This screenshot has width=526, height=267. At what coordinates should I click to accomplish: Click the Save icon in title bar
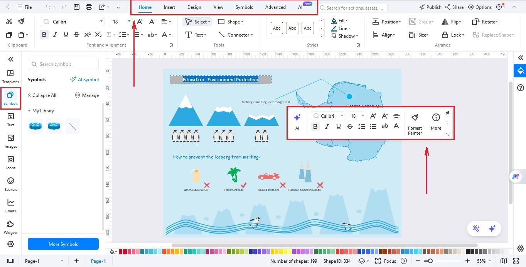tap(77, 7)
